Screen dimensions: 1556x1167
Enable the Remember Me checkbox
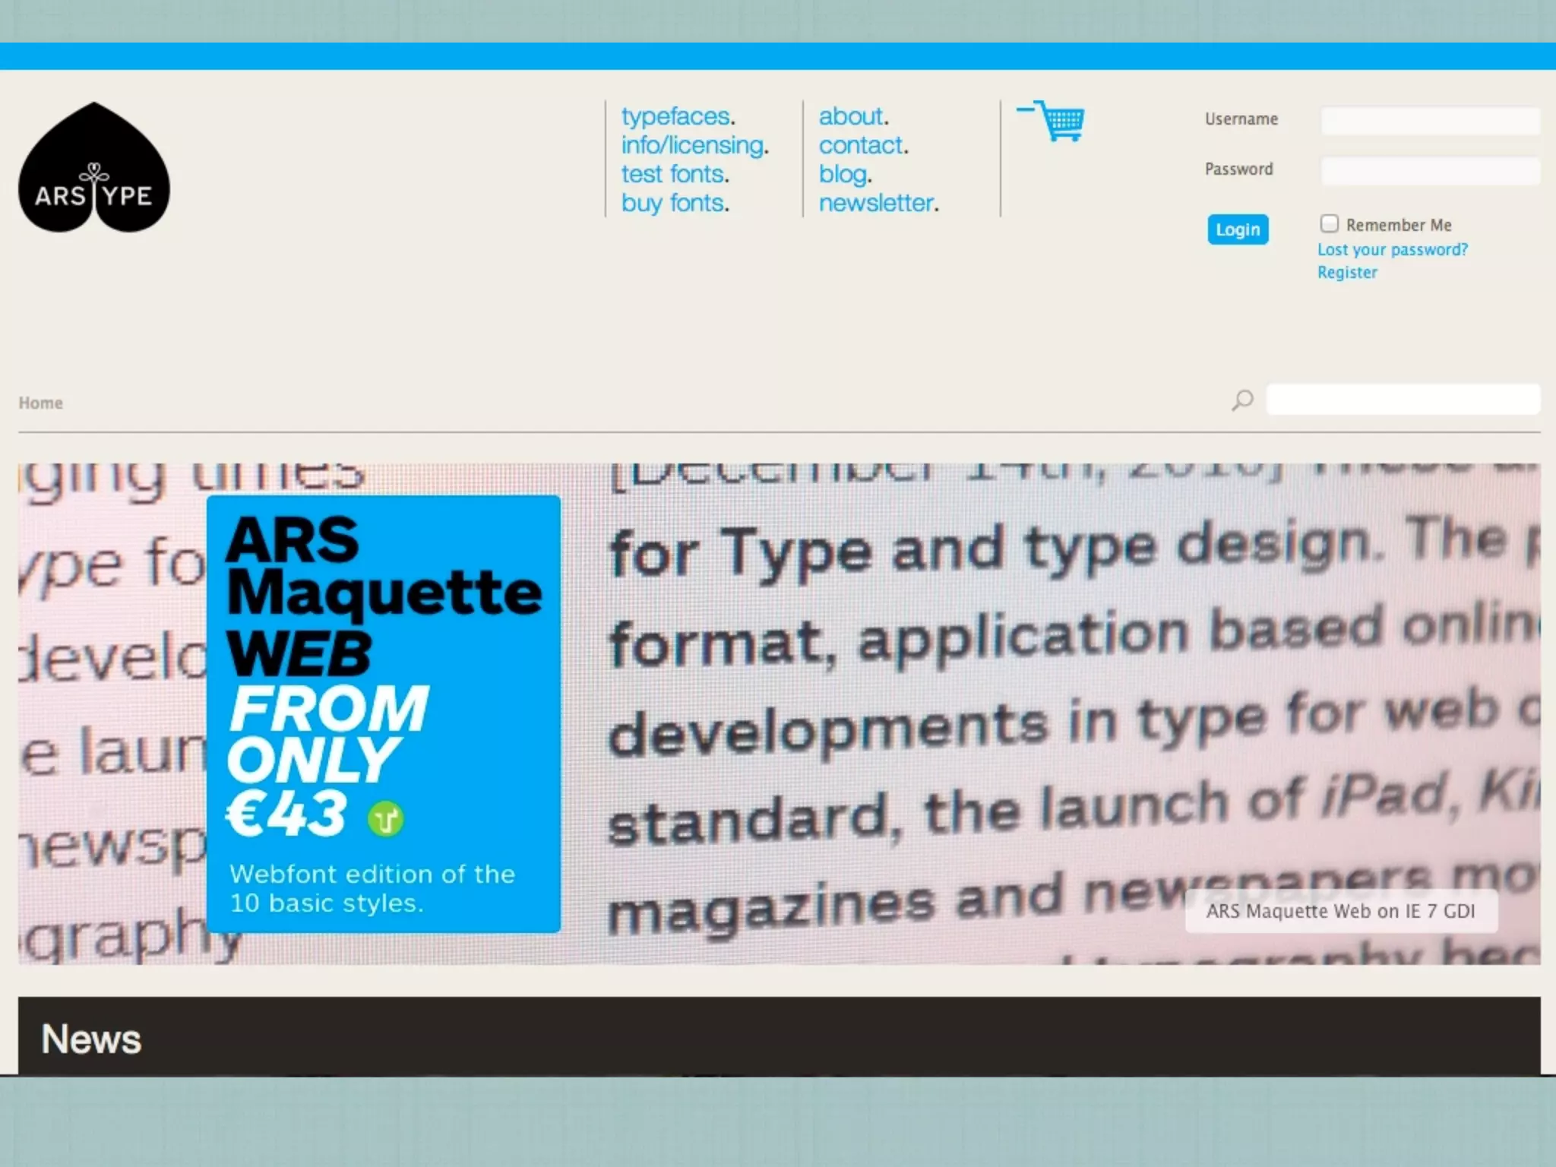tap(1329, 223)
